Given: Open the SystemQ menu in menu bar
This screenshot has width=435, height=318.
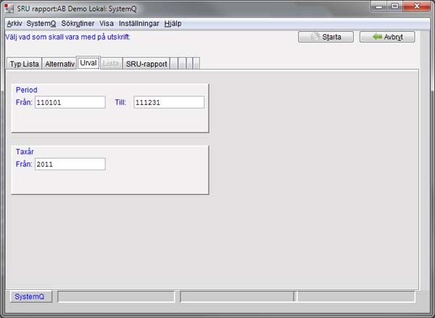Looking at the screenshot, I should [41, 23].
